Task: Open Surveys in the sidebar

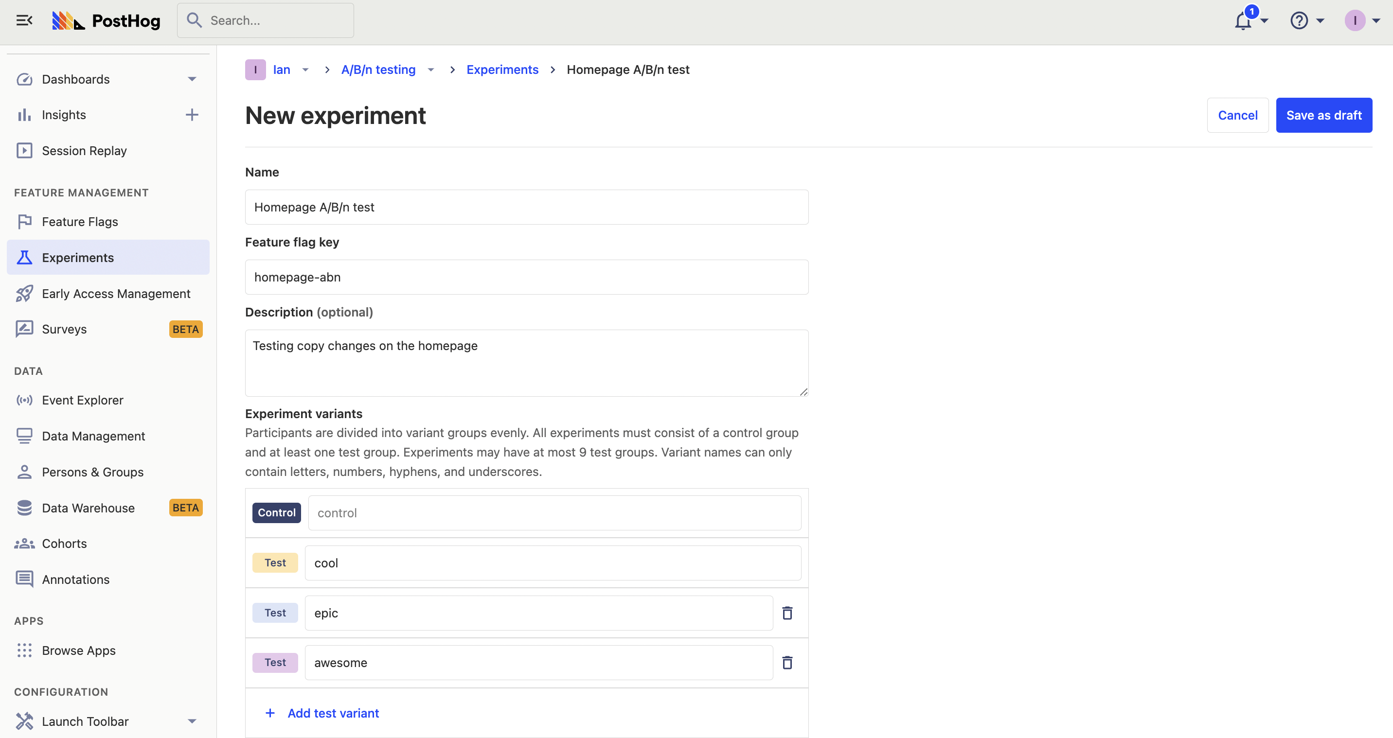Action: click(64, 329)
